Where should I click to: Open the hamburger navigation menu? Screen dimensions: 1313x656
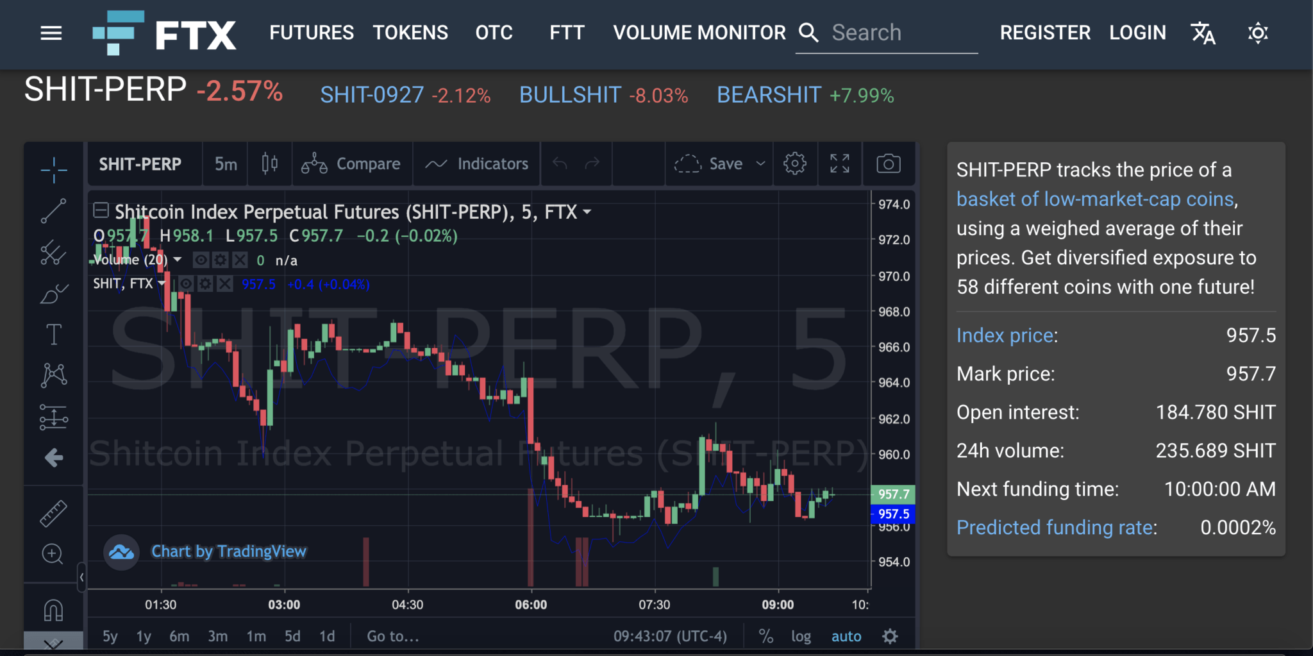tap(51, 33)
